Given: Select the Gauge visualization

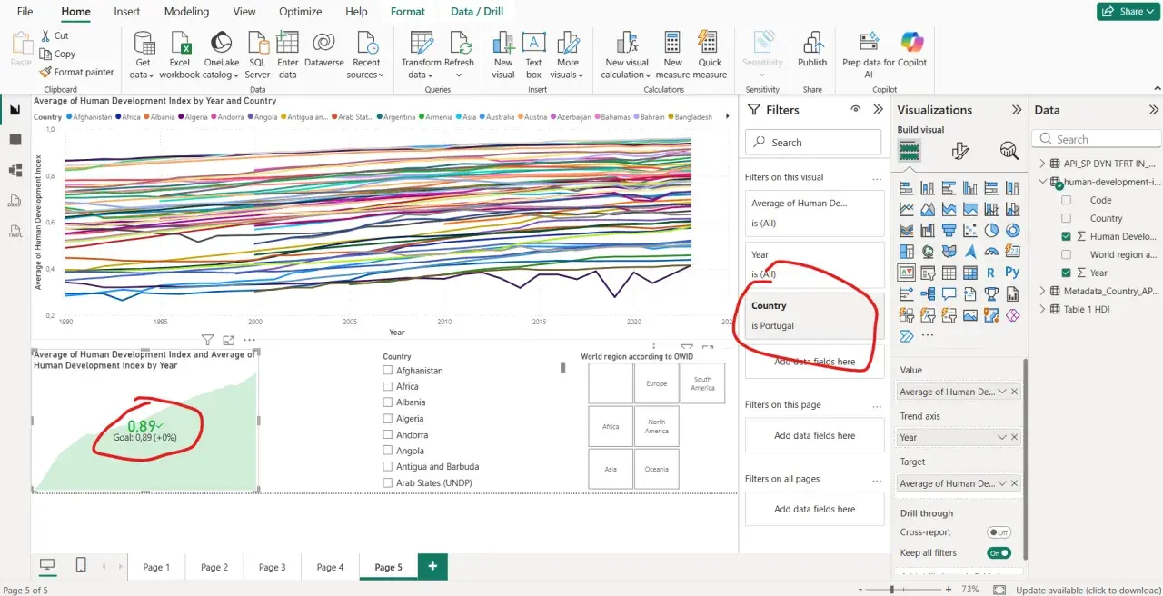Looking at the screenshot, I should point(991,251).
